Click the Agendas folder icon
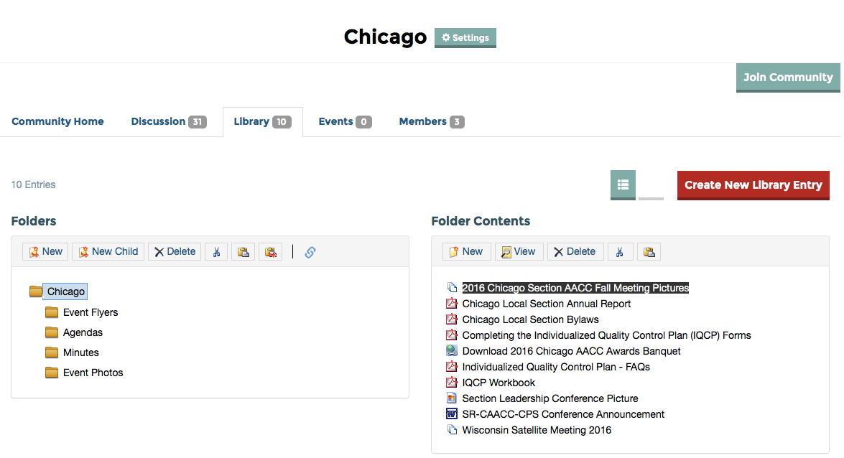Viewport: 844px width, 458px height. point(52,332)
